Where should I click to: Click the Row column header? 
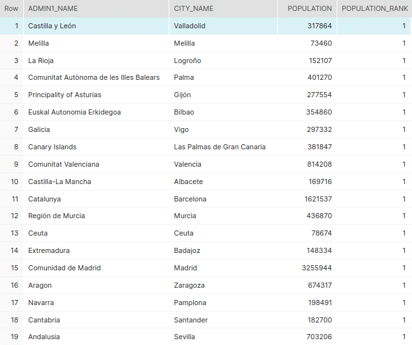[x=11, y=8]
